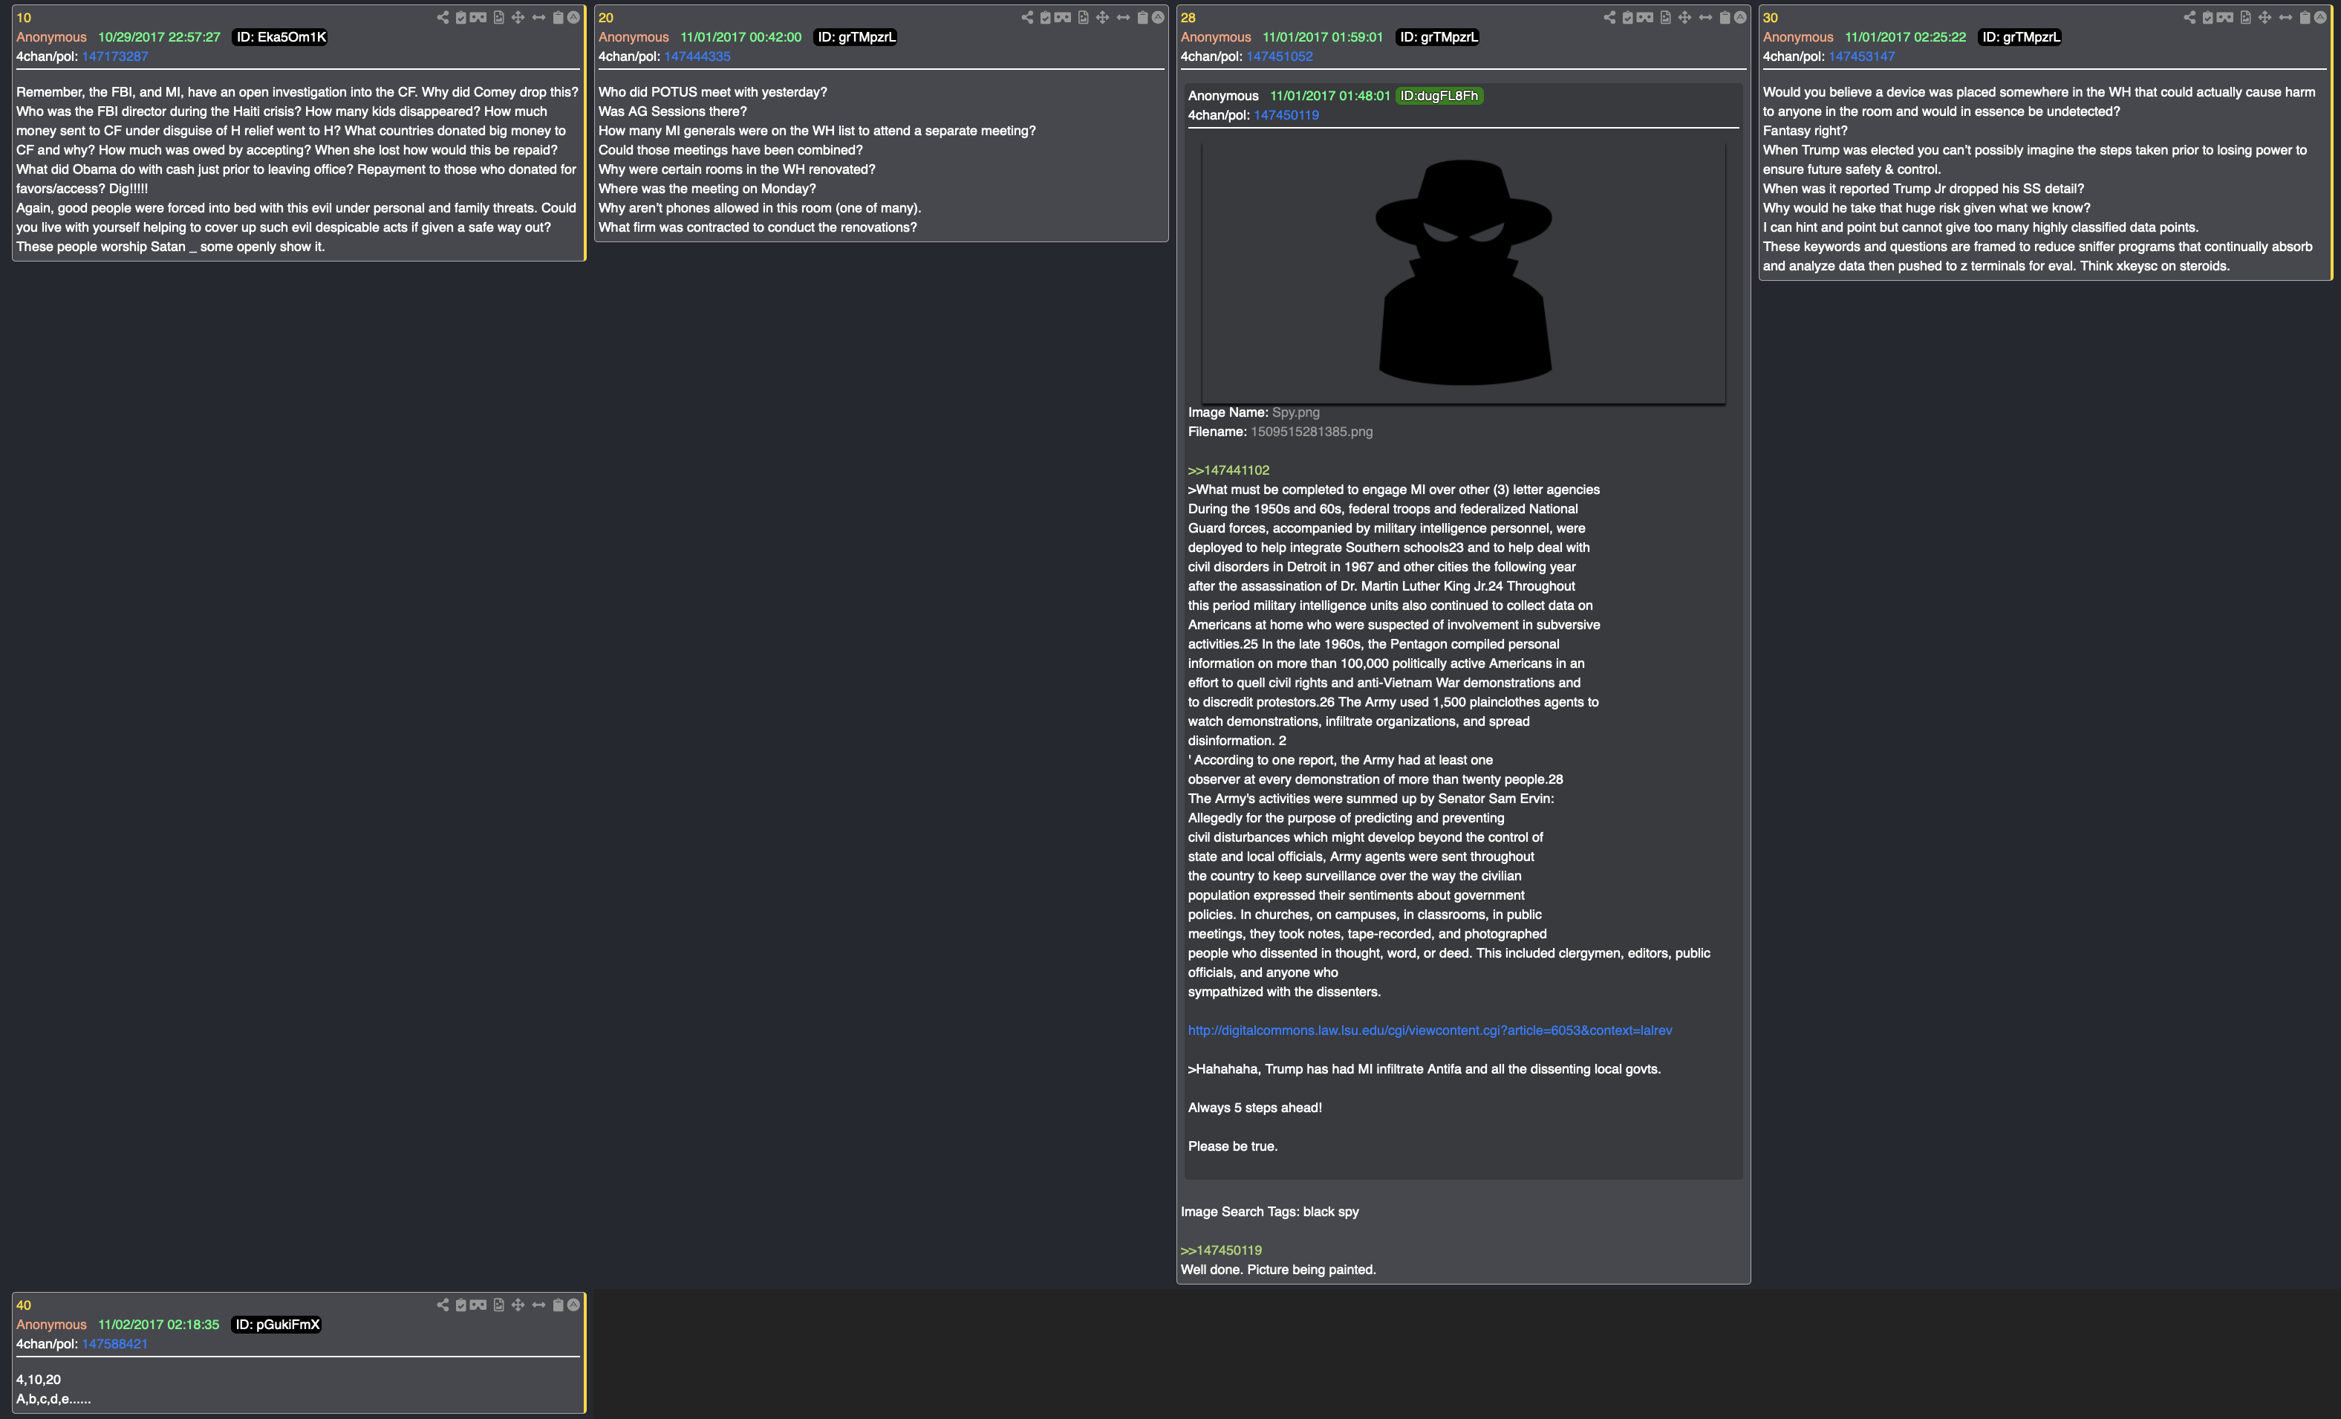This screenshot has width=2341, height=1419.
Task: Click the four-arrow move icon on post 30
Action: 2265,17
